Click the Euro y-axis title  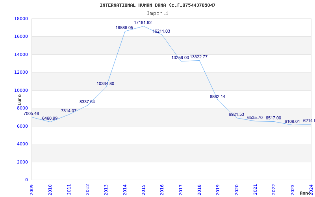(19, 100)
